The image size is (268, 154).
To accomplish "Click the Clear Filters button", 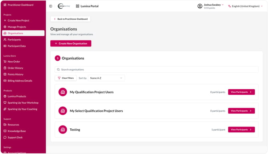I will click(66, 78).
